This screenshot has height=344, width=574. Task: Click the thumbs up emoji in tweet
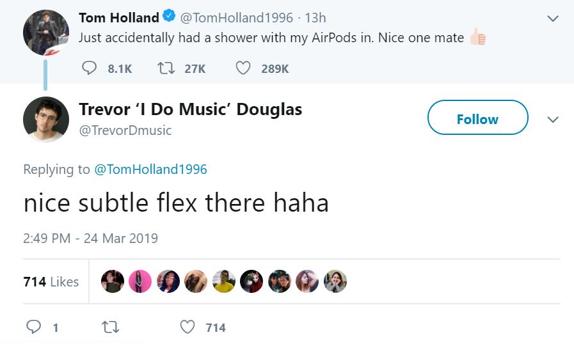(477, 38)
